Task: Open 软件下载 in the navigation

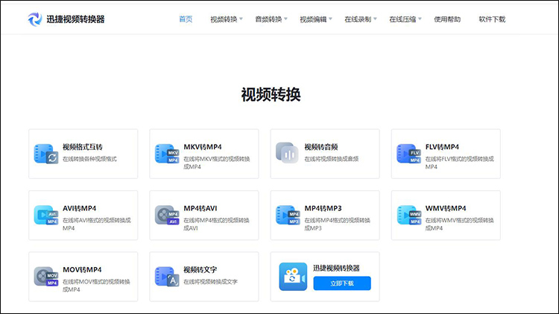Action: coord(492,19)
